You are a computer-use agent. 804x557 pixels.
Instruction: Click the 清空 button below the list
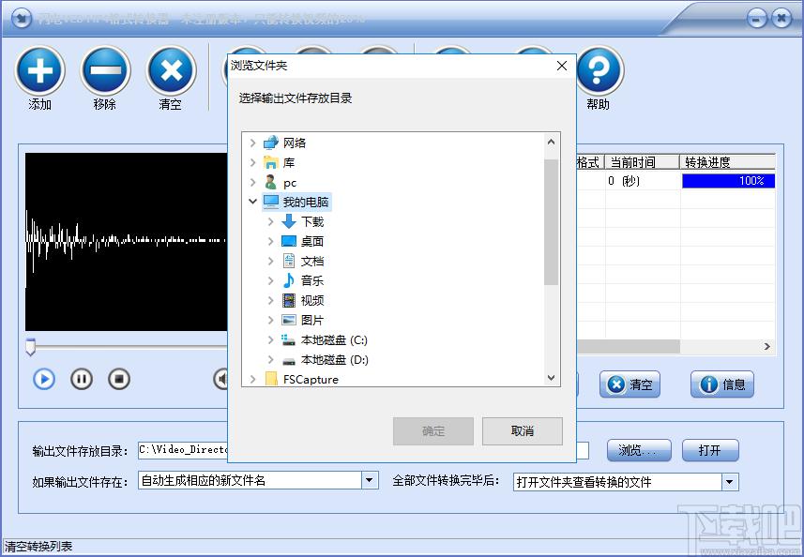click(630, 384)
